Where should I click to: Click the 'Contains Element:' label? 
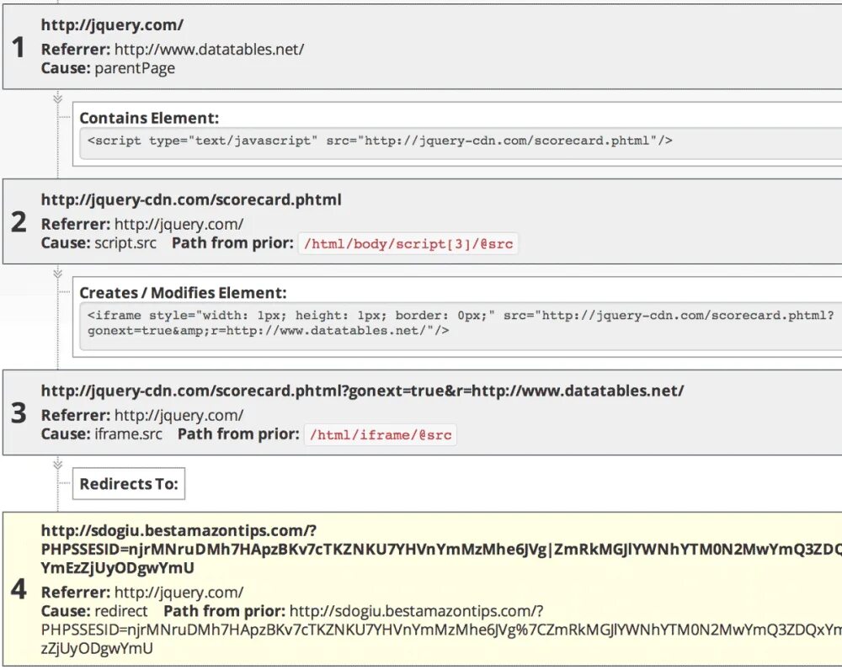coord(149,118)
